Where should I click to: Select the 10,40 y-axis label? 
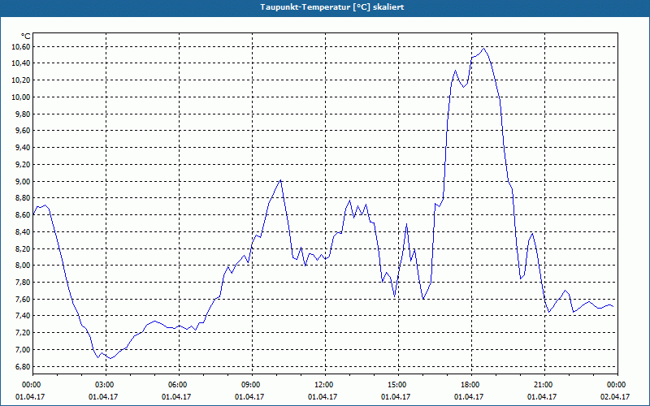click(21, 63)
